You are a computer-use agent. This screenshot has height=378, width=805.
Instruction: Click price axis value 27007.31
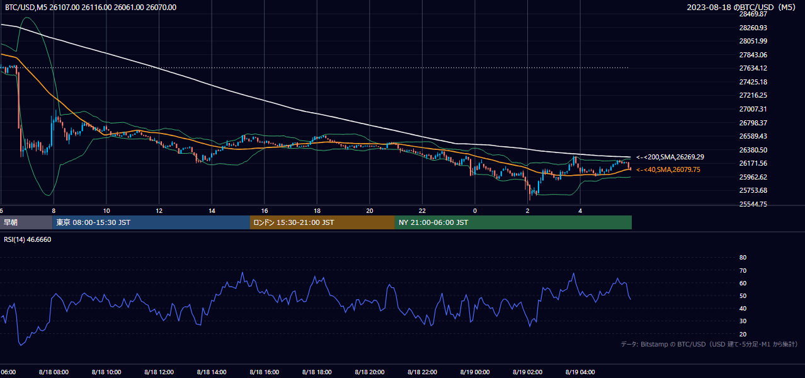(x=753, y=109)
